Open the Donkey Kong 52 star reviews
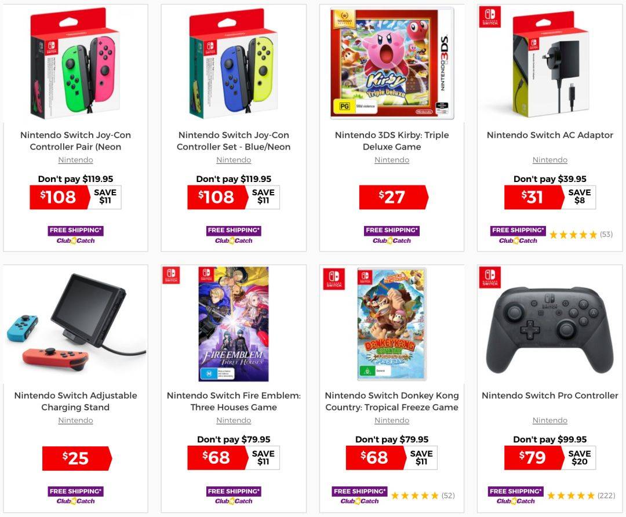 (423, 496)
